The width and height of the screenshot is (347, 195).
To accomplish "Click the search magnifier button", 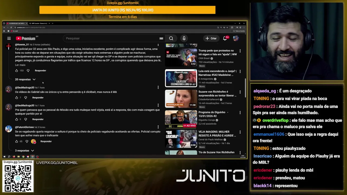I will pos(171,38).
